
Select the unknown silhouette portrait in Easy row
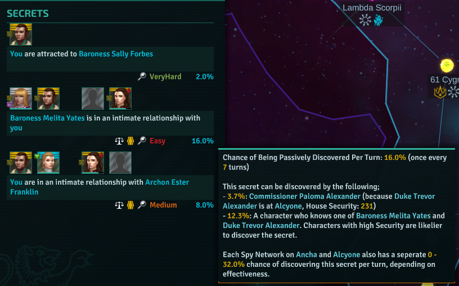coord(93,99)
